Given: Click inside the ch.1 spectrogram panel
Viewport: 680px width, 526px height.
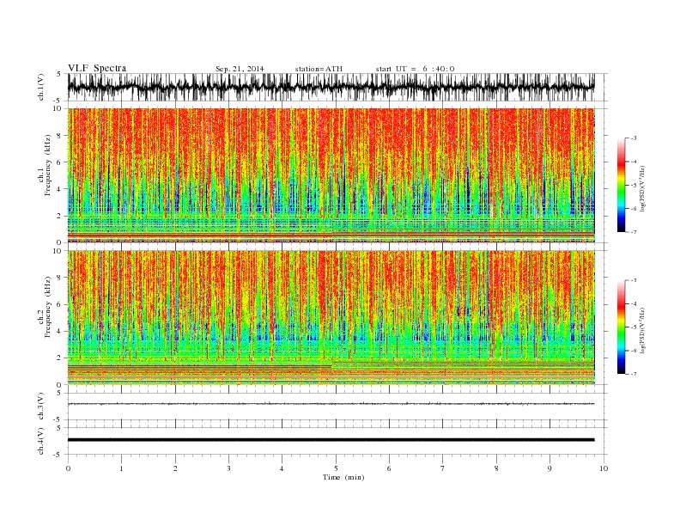Looking at the screenshot, I should coord(331,175).
